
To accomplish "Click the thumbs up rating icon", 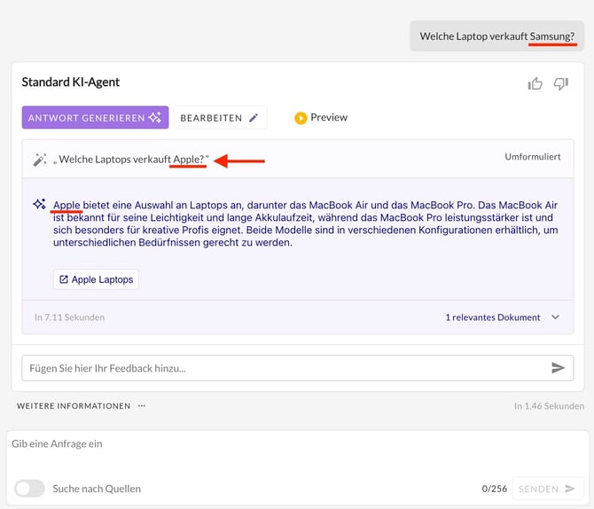I will tap(535, 83).
